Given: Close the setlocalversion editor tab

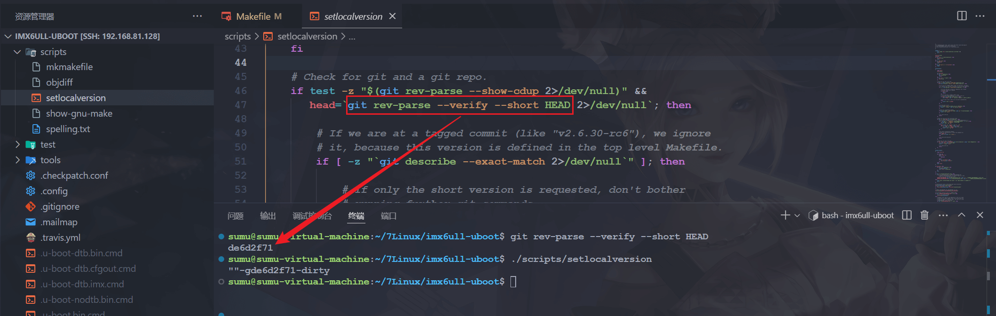Looking at the screenshot, I should pos(392,16).
